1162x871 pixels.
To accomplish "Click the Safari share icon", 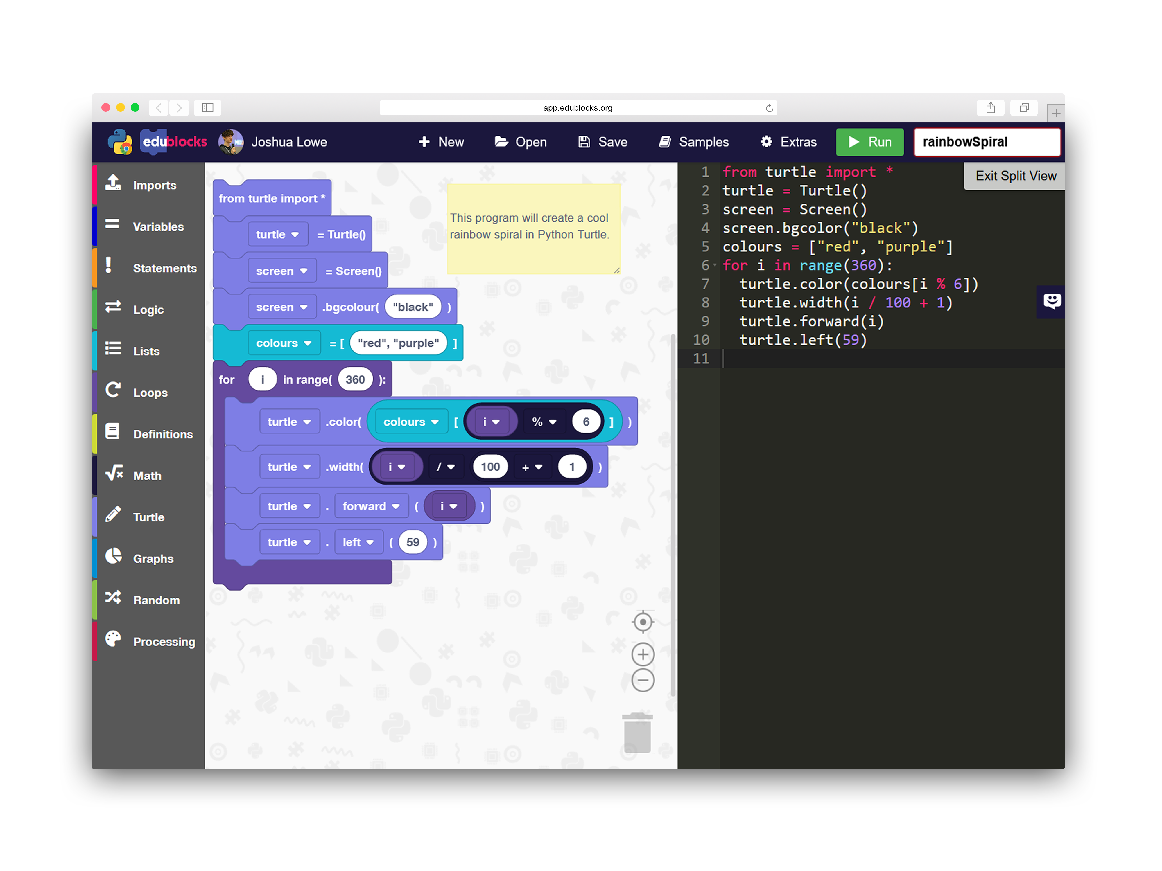I will pos(990,108).
